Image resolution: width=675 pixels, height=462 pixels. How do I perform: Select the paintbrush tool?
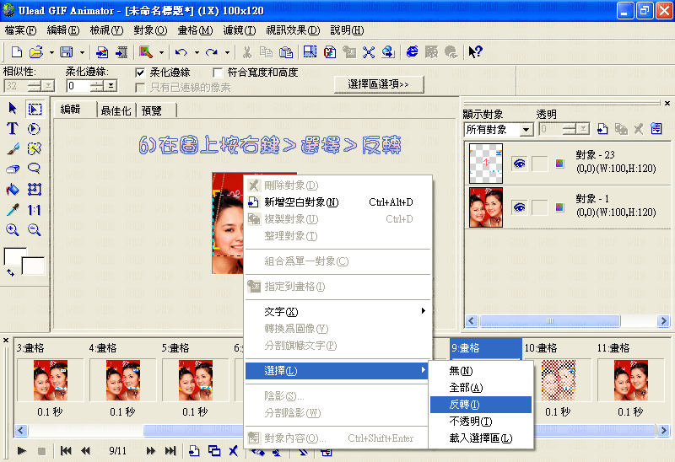[13, 149]
